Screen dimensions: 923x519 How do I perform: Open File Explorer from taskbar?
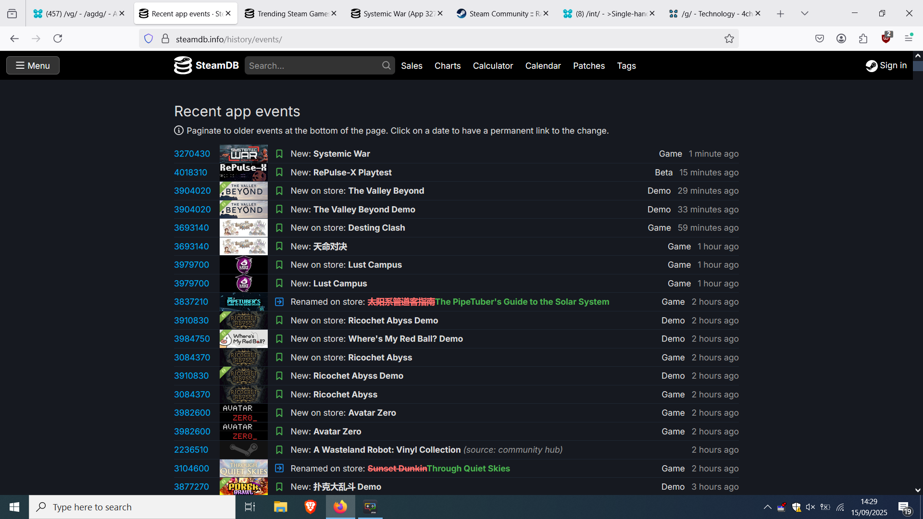[x=280, y=507]
